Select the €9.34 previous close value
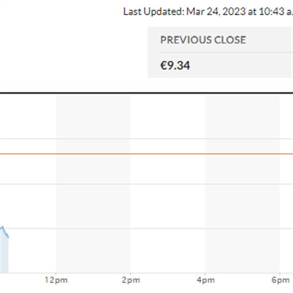293x293 pixels. (x=175, y=65)
